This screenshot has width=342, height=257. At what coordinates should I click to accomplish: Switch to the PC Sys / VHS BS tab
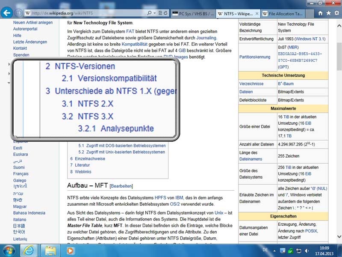tap(193, 14)
